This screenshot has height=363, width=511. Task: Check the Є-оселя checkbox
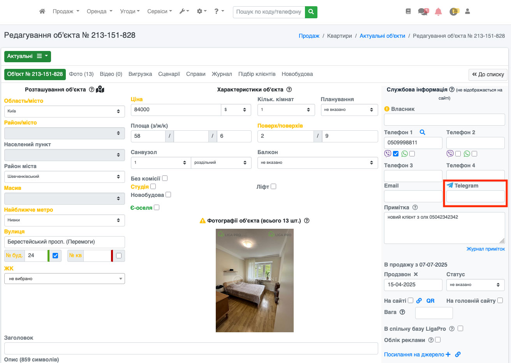pos(157,207)
